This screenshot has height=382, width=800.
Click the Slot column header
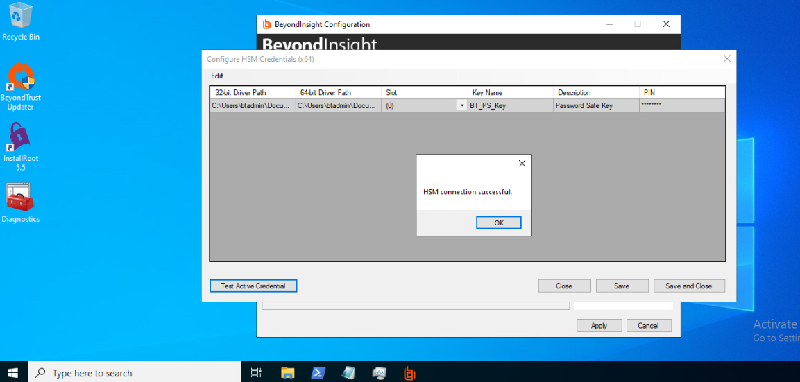click(425, 93)
